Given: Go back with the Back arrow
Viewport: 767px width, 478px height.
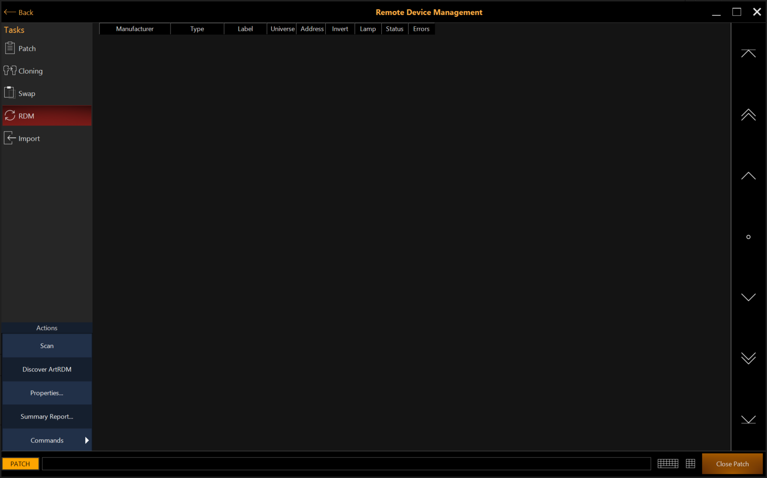Looking at the screenshot, I should pyautogui.click(x=18, y=12).
